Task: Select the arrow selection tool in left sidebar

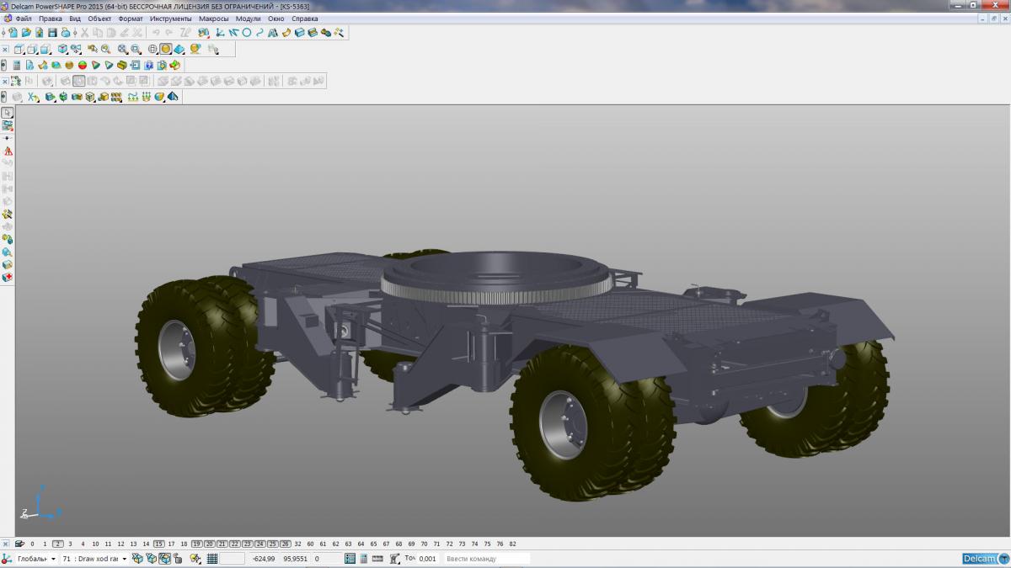Action: (8, 112)
